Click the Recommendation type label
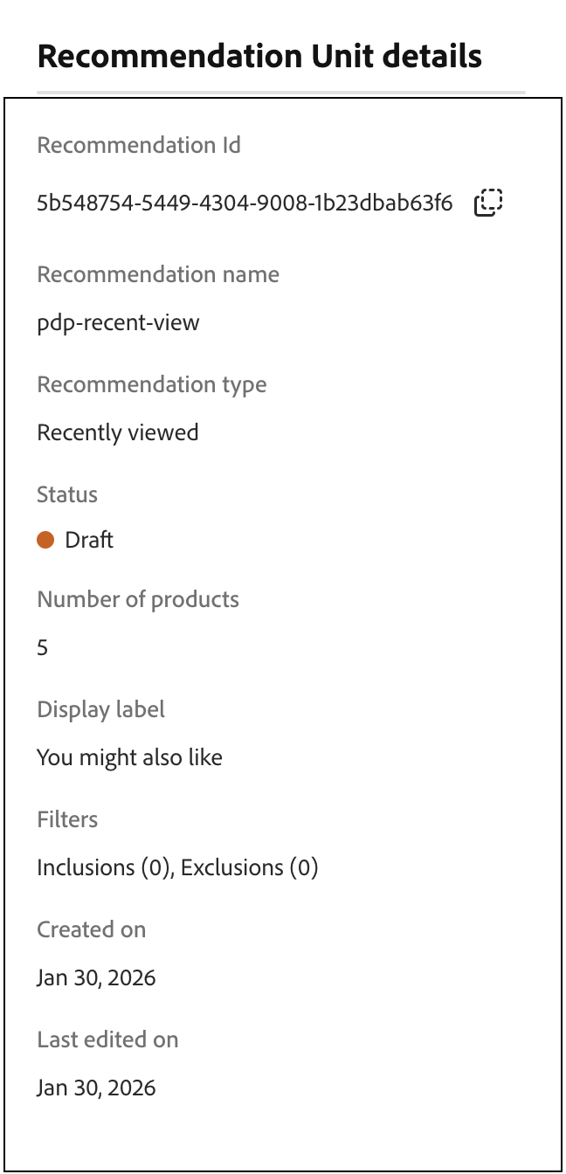The width and height of the screenshot is (566, 1174). tap(151, 384)
